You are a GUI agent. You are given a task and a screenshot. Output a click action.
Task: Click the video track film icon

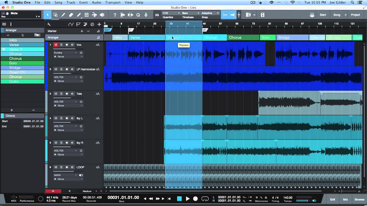[x=262, y=15]
